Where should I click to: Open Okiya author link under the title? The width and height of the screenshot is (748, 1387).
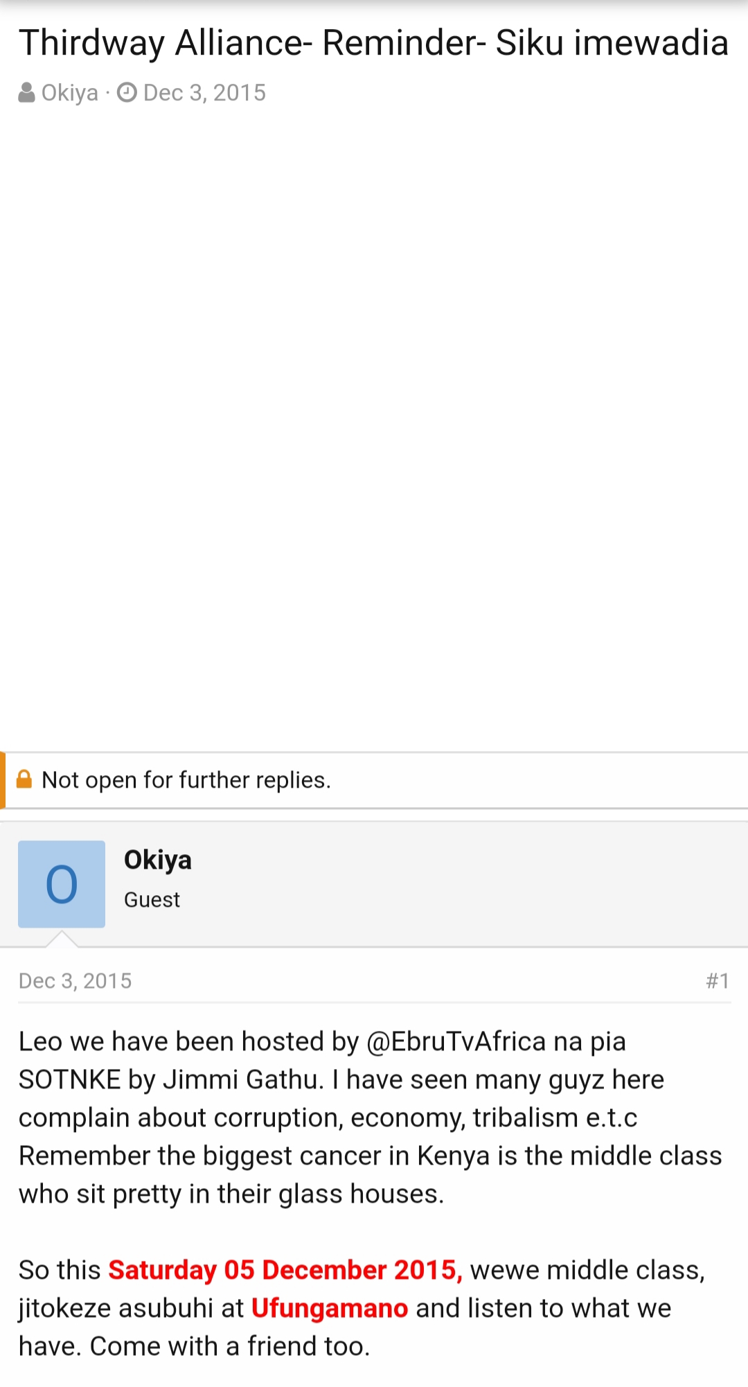point(70,93)
